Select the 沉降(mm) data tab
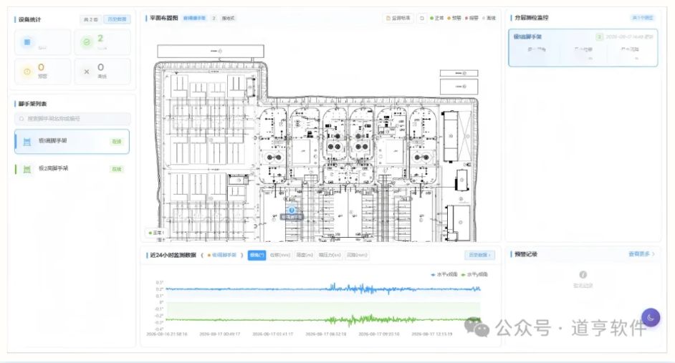 point(357,255)
